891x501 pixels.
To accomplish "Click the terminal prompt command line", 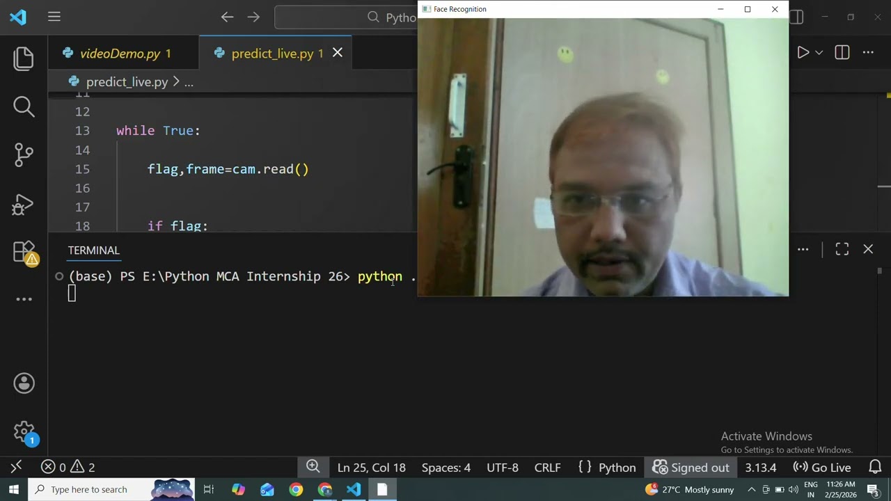I will pos(242,276).
